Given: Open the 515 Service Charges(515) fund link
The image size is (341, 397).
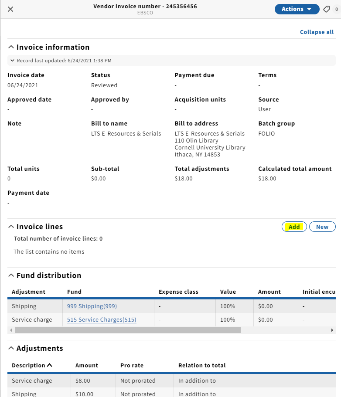Looking at the screenshot, I should pyautogui.click(x=101, y=320).
